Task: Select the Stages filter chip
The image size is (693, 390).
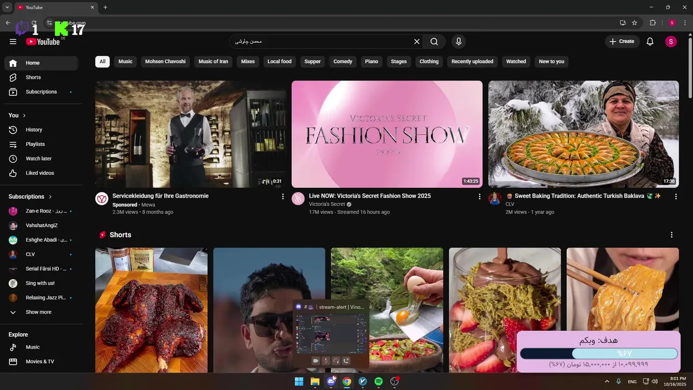Action: [399, 62]
